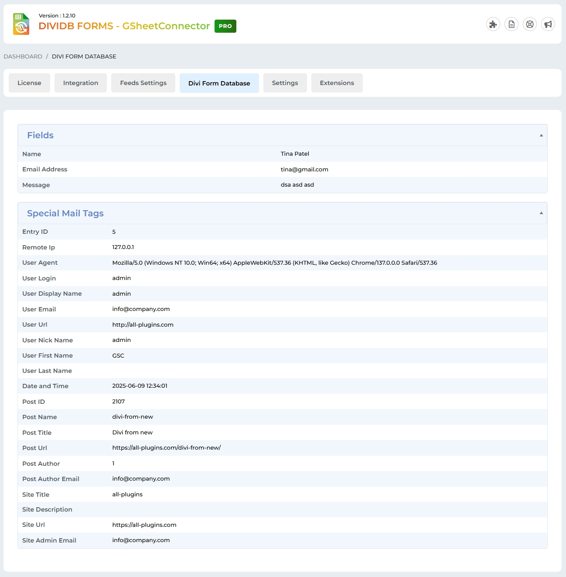The height and width of the screenshot is (577, 566).
Task: Go to the Feeds Settings tab
Action: click(x=143, y=83)
